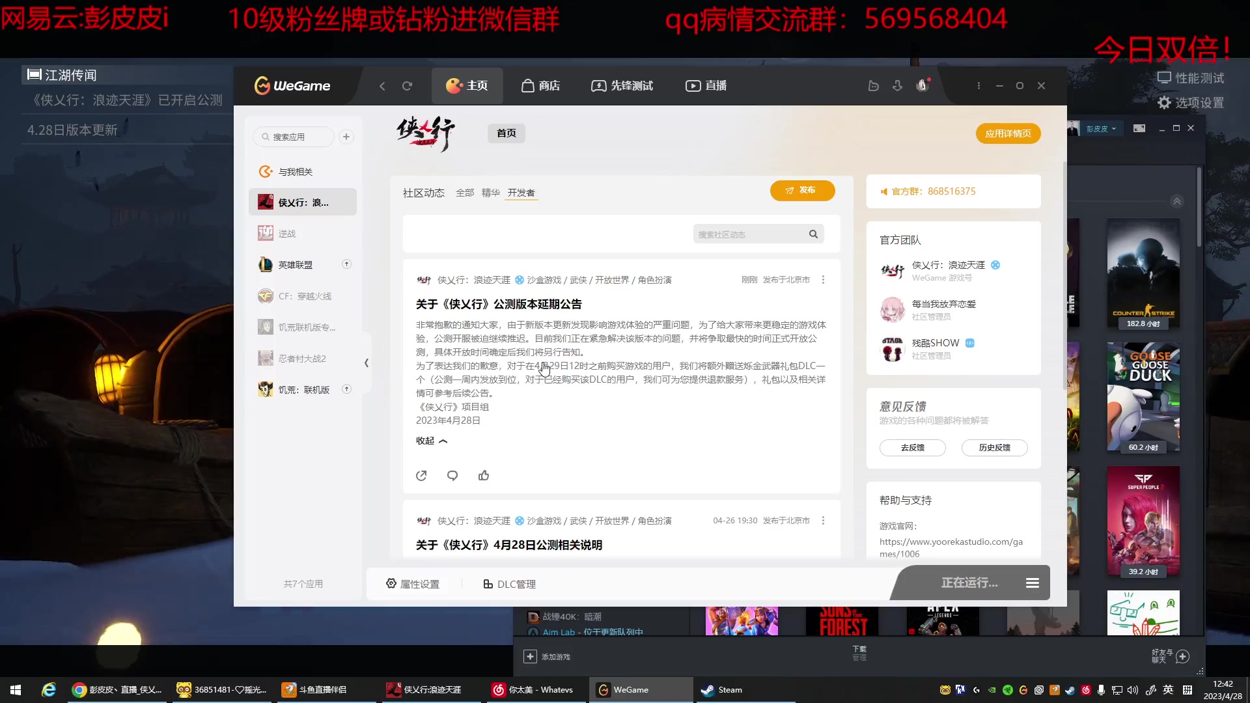The width and height of the screenshot is (1250, 703).
Task: Open 每当我放弃恋爱 admin profile
Action: pyautogui.click(x=943, y=304)
